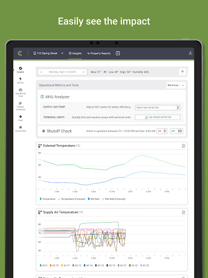Click the up-arrow button in weather bar
Screen dimensions: 208x278
point(183,72)
